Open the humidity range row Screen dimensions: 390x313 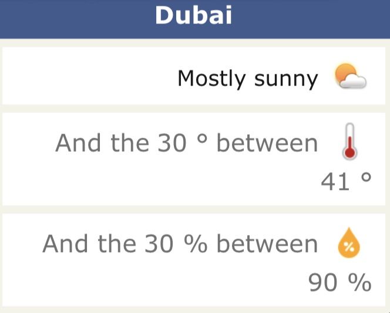pos(194,260)
